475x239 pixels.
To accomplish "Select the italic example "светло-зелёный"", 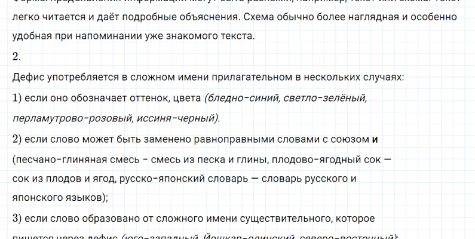I will [323, 97].
